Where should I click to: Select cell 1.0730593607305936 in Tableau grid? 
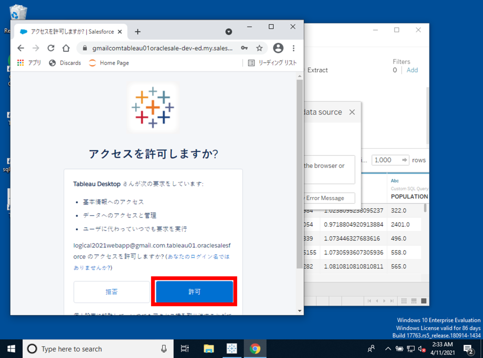[353, 252]
